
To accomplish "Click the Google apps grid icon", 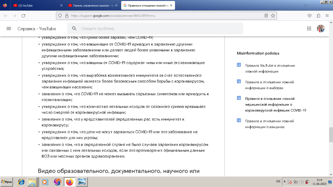I will click(x=309, y=29).
